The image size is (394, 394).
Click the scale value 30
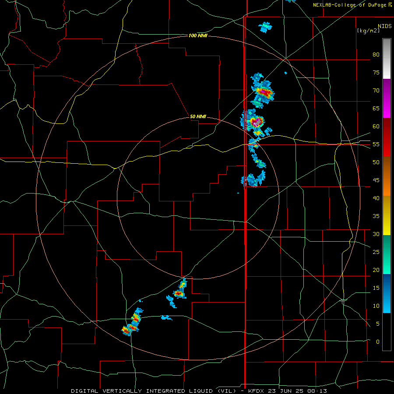[x=376, y=234]
